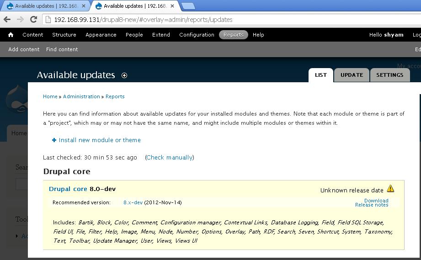
Task: Close the first Available updates browser tab
Action: pos(84,6)
